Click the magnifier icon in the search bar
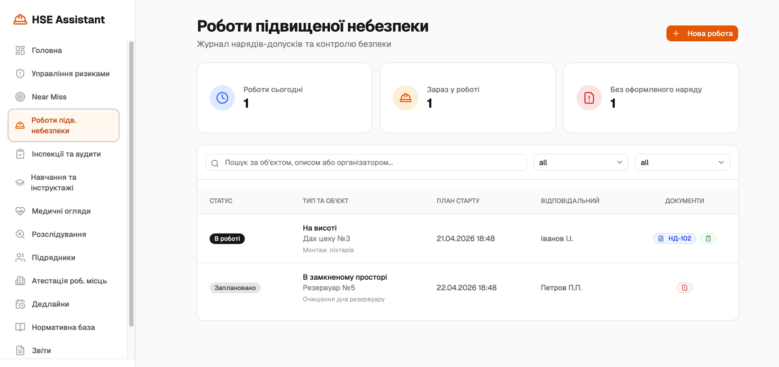Image resolution: width=779 pixels, height=367 pixels. point(215,163)
